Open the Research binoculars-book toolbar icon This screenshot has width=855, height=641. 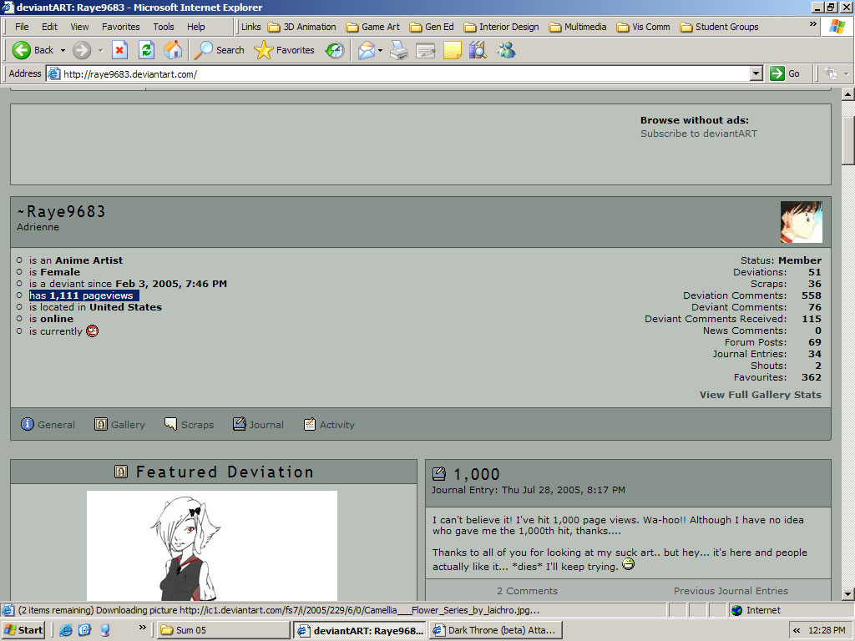pos(478,50)
